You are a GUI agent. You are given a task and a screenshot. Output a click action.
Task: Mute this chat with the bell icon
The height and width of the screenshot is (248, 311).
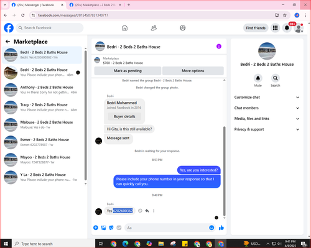[x=258, y=78]
